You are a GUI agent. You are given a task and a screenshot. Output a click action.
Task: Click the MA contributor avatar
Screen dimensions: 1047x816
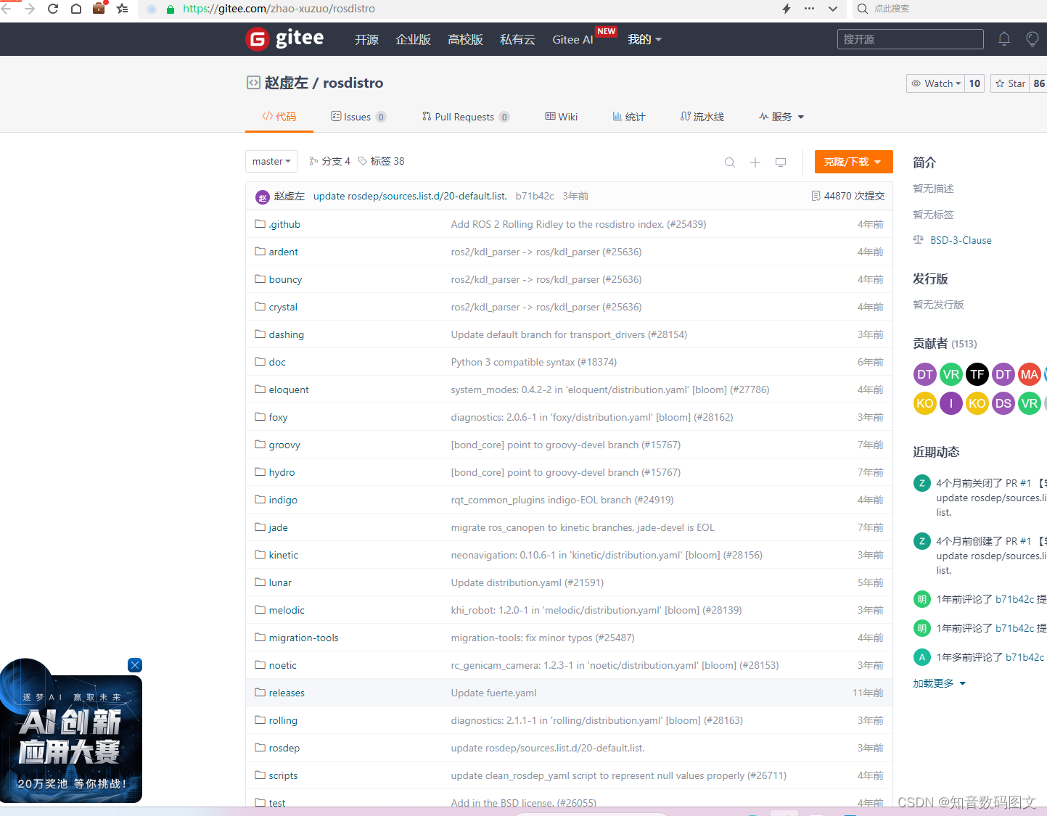click(x=1030, y=374)
